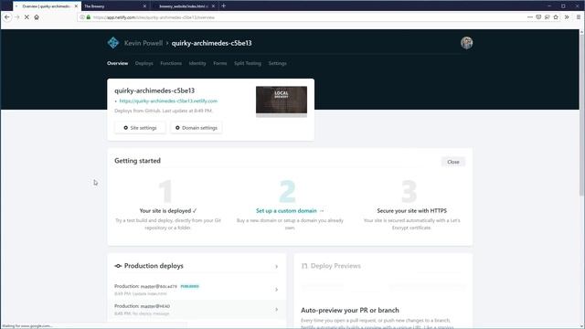Open the Settings nav tab
The image size is (585, 329).
click(x=278, y=63)
